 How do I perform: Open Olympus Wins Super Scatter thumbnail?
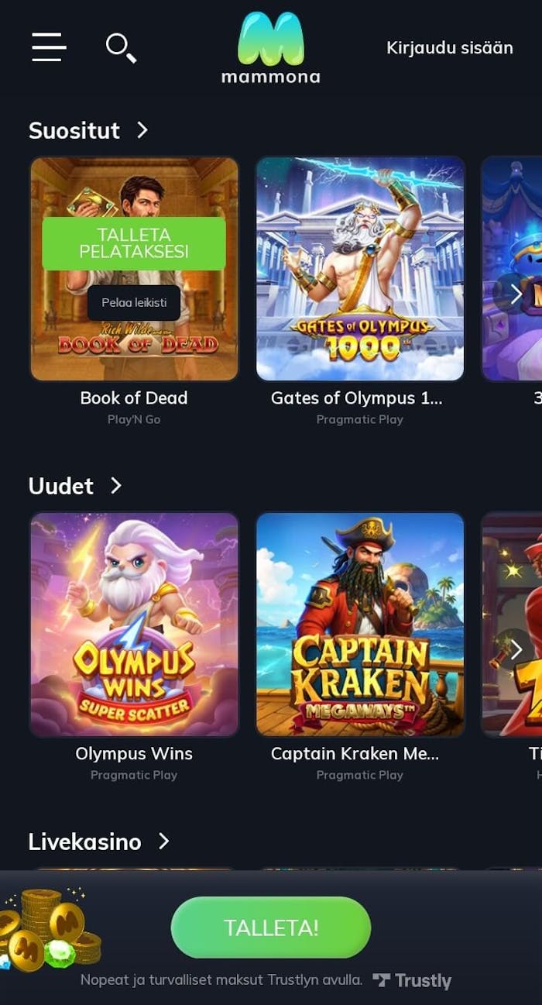point(134,625)
